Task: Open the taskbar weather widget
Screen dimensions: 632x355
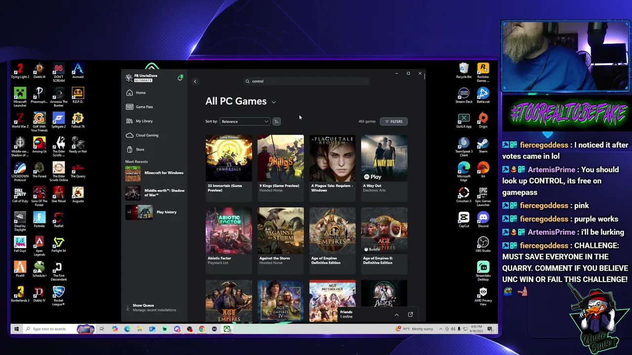Action: (415, 329)
